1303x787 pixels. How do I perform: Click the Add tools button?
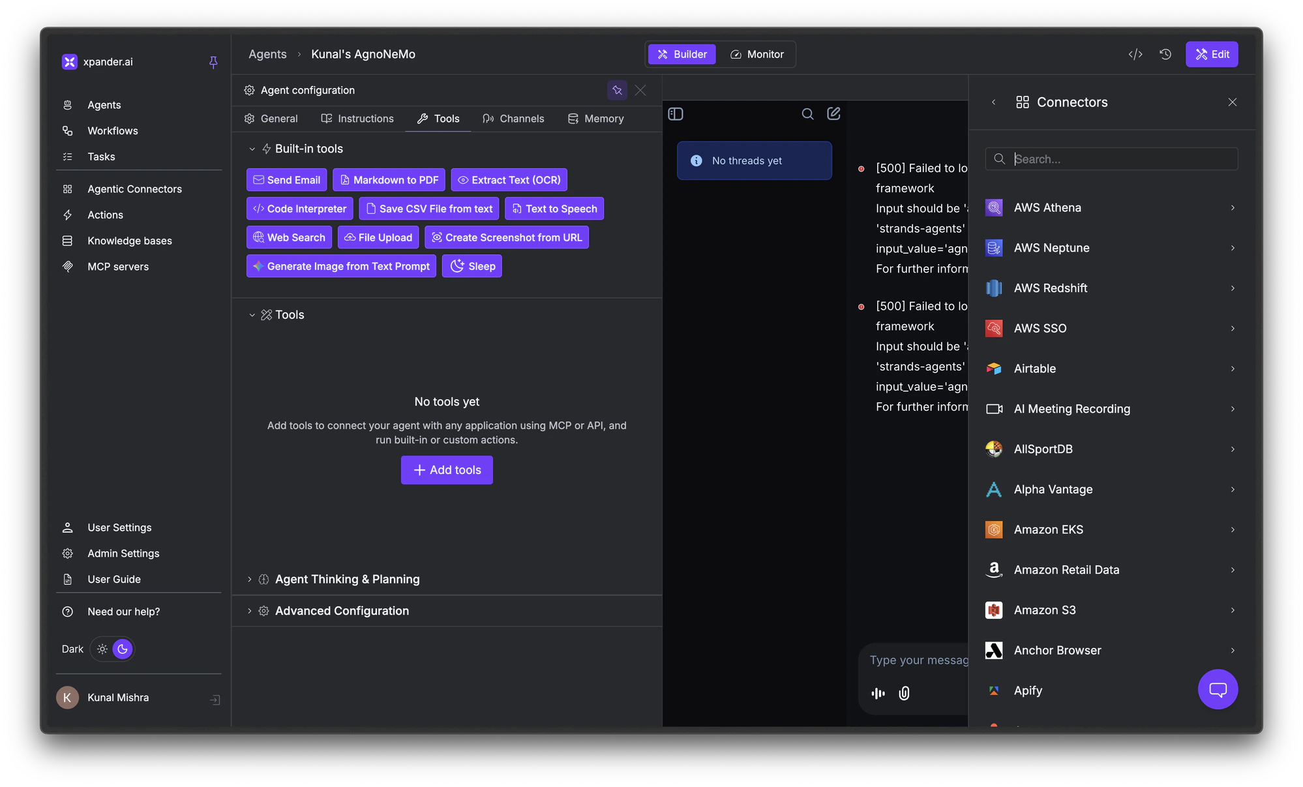[446, 469]
